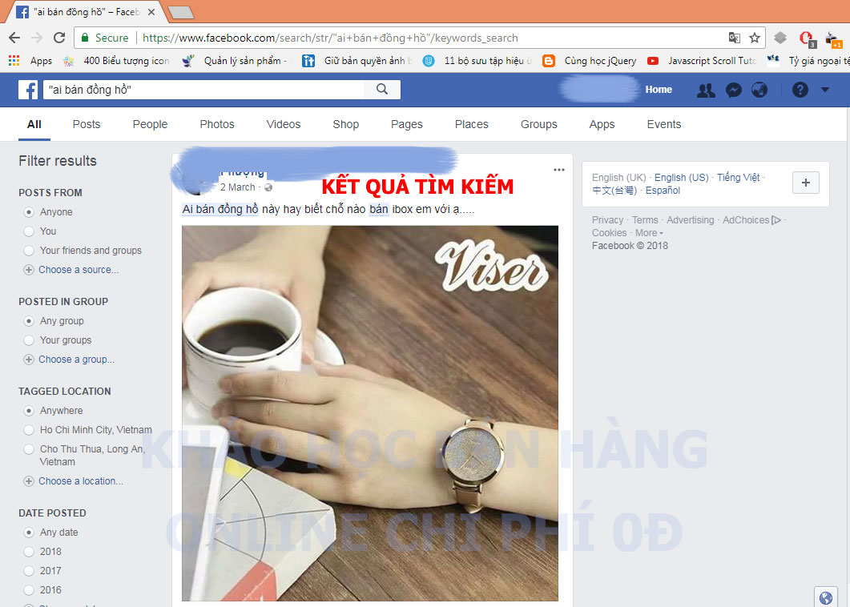This screenshot has width=850, height=607.
Task: Open the account dropdown arrow in header
Action: 825,90
